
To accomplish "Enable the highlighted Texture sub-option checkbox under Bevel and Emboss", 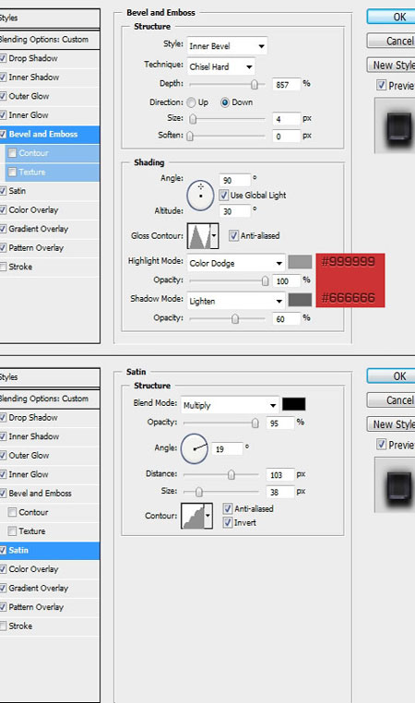I will [x=13, y=172].
